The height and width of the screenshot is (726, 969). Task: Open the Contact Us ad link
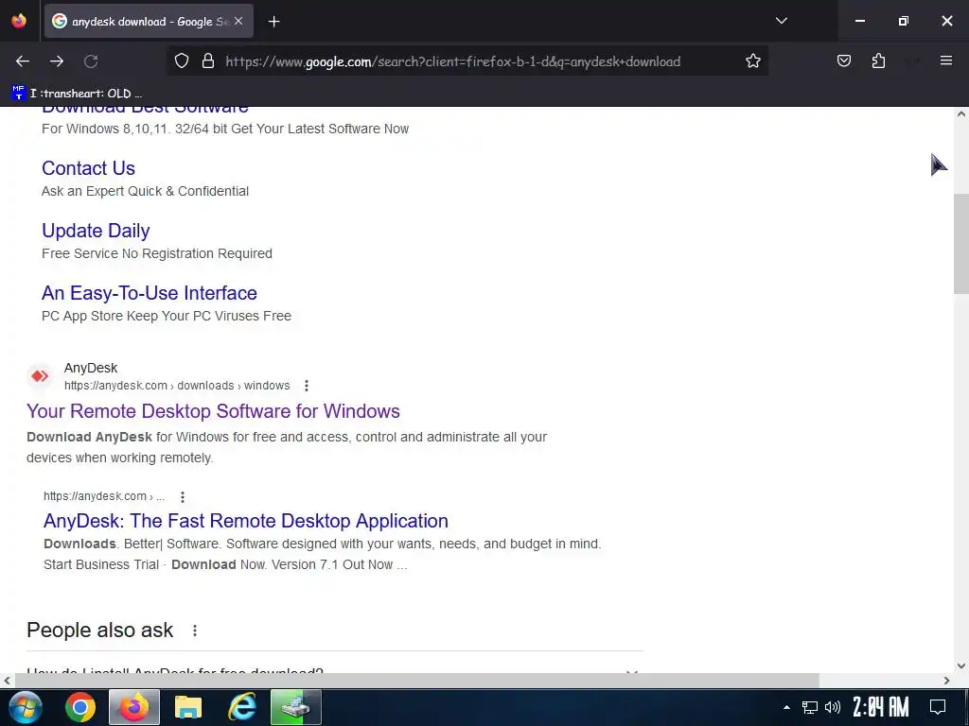[x=88, y=168]
